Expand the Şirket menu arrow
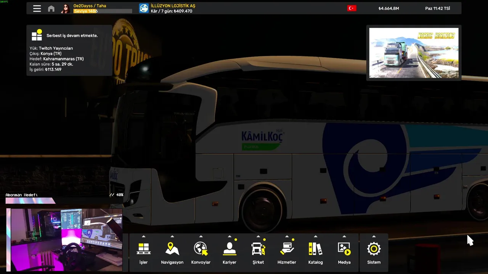Screen dimensions: 488x274 click(x=258, y=236)
